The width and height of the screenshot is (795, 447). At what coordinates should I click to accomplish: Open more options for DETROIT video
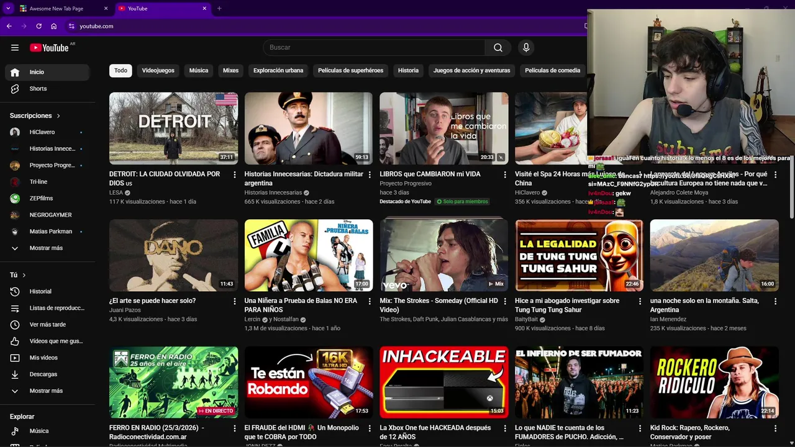click(x=235, y=175)
